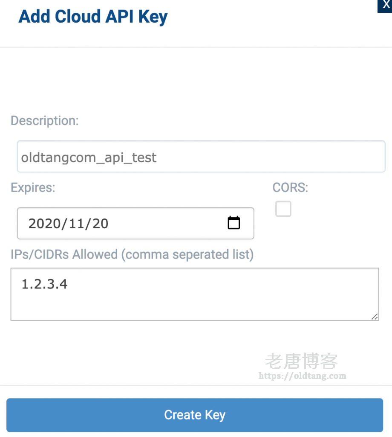392x437 pixels.
Task: Click the CORS label text
Action: (x=290, y=188)
